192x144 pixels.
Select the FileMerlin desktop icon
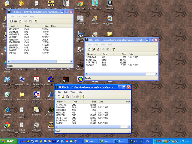tap(36, 111)
